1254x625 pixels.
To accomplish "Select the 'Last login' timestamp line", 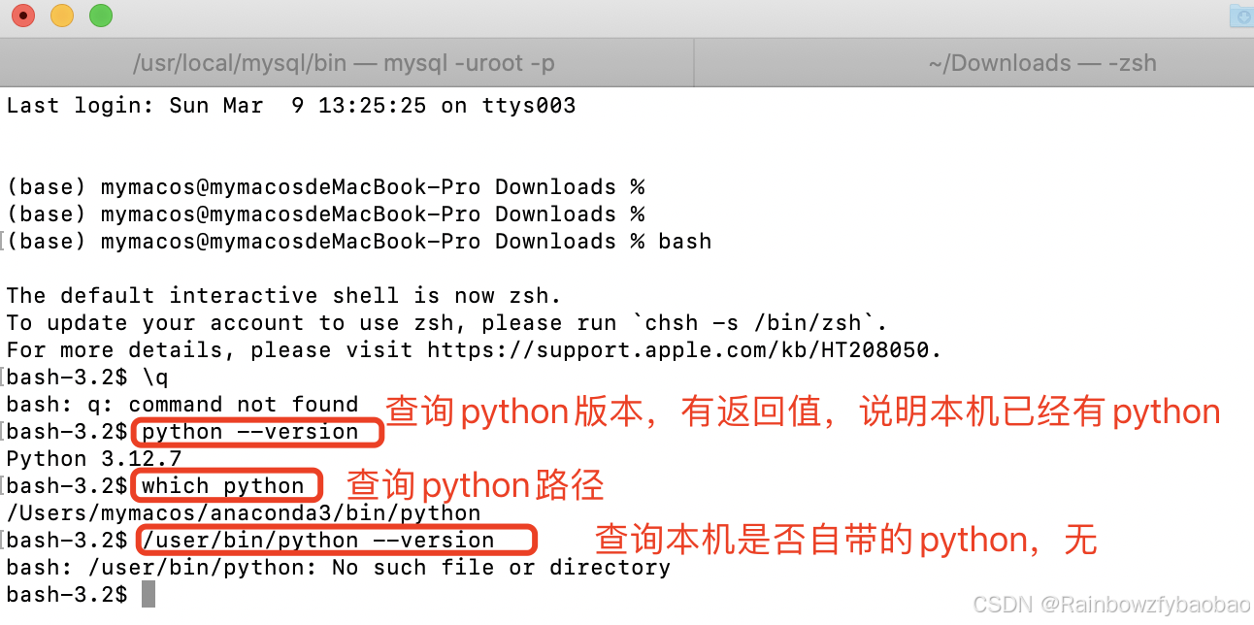I will coord(291,105).
